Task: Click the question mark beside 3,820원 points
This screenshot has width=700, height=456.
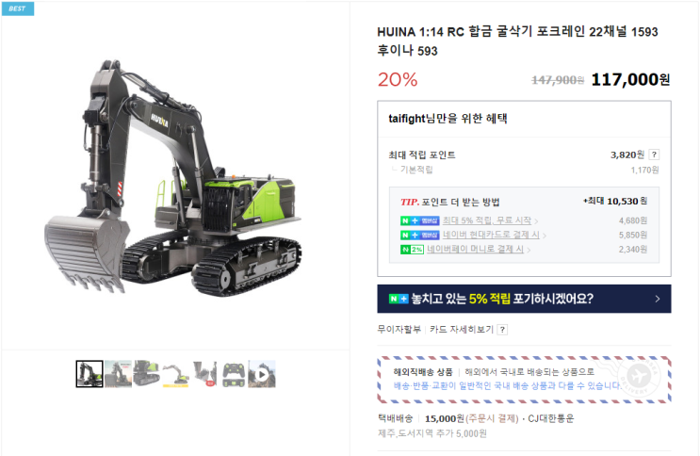Action: [x=654, y=155]
